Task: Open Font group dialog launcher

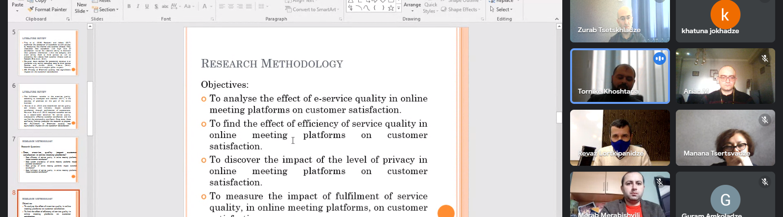Action: pos(212,19)
